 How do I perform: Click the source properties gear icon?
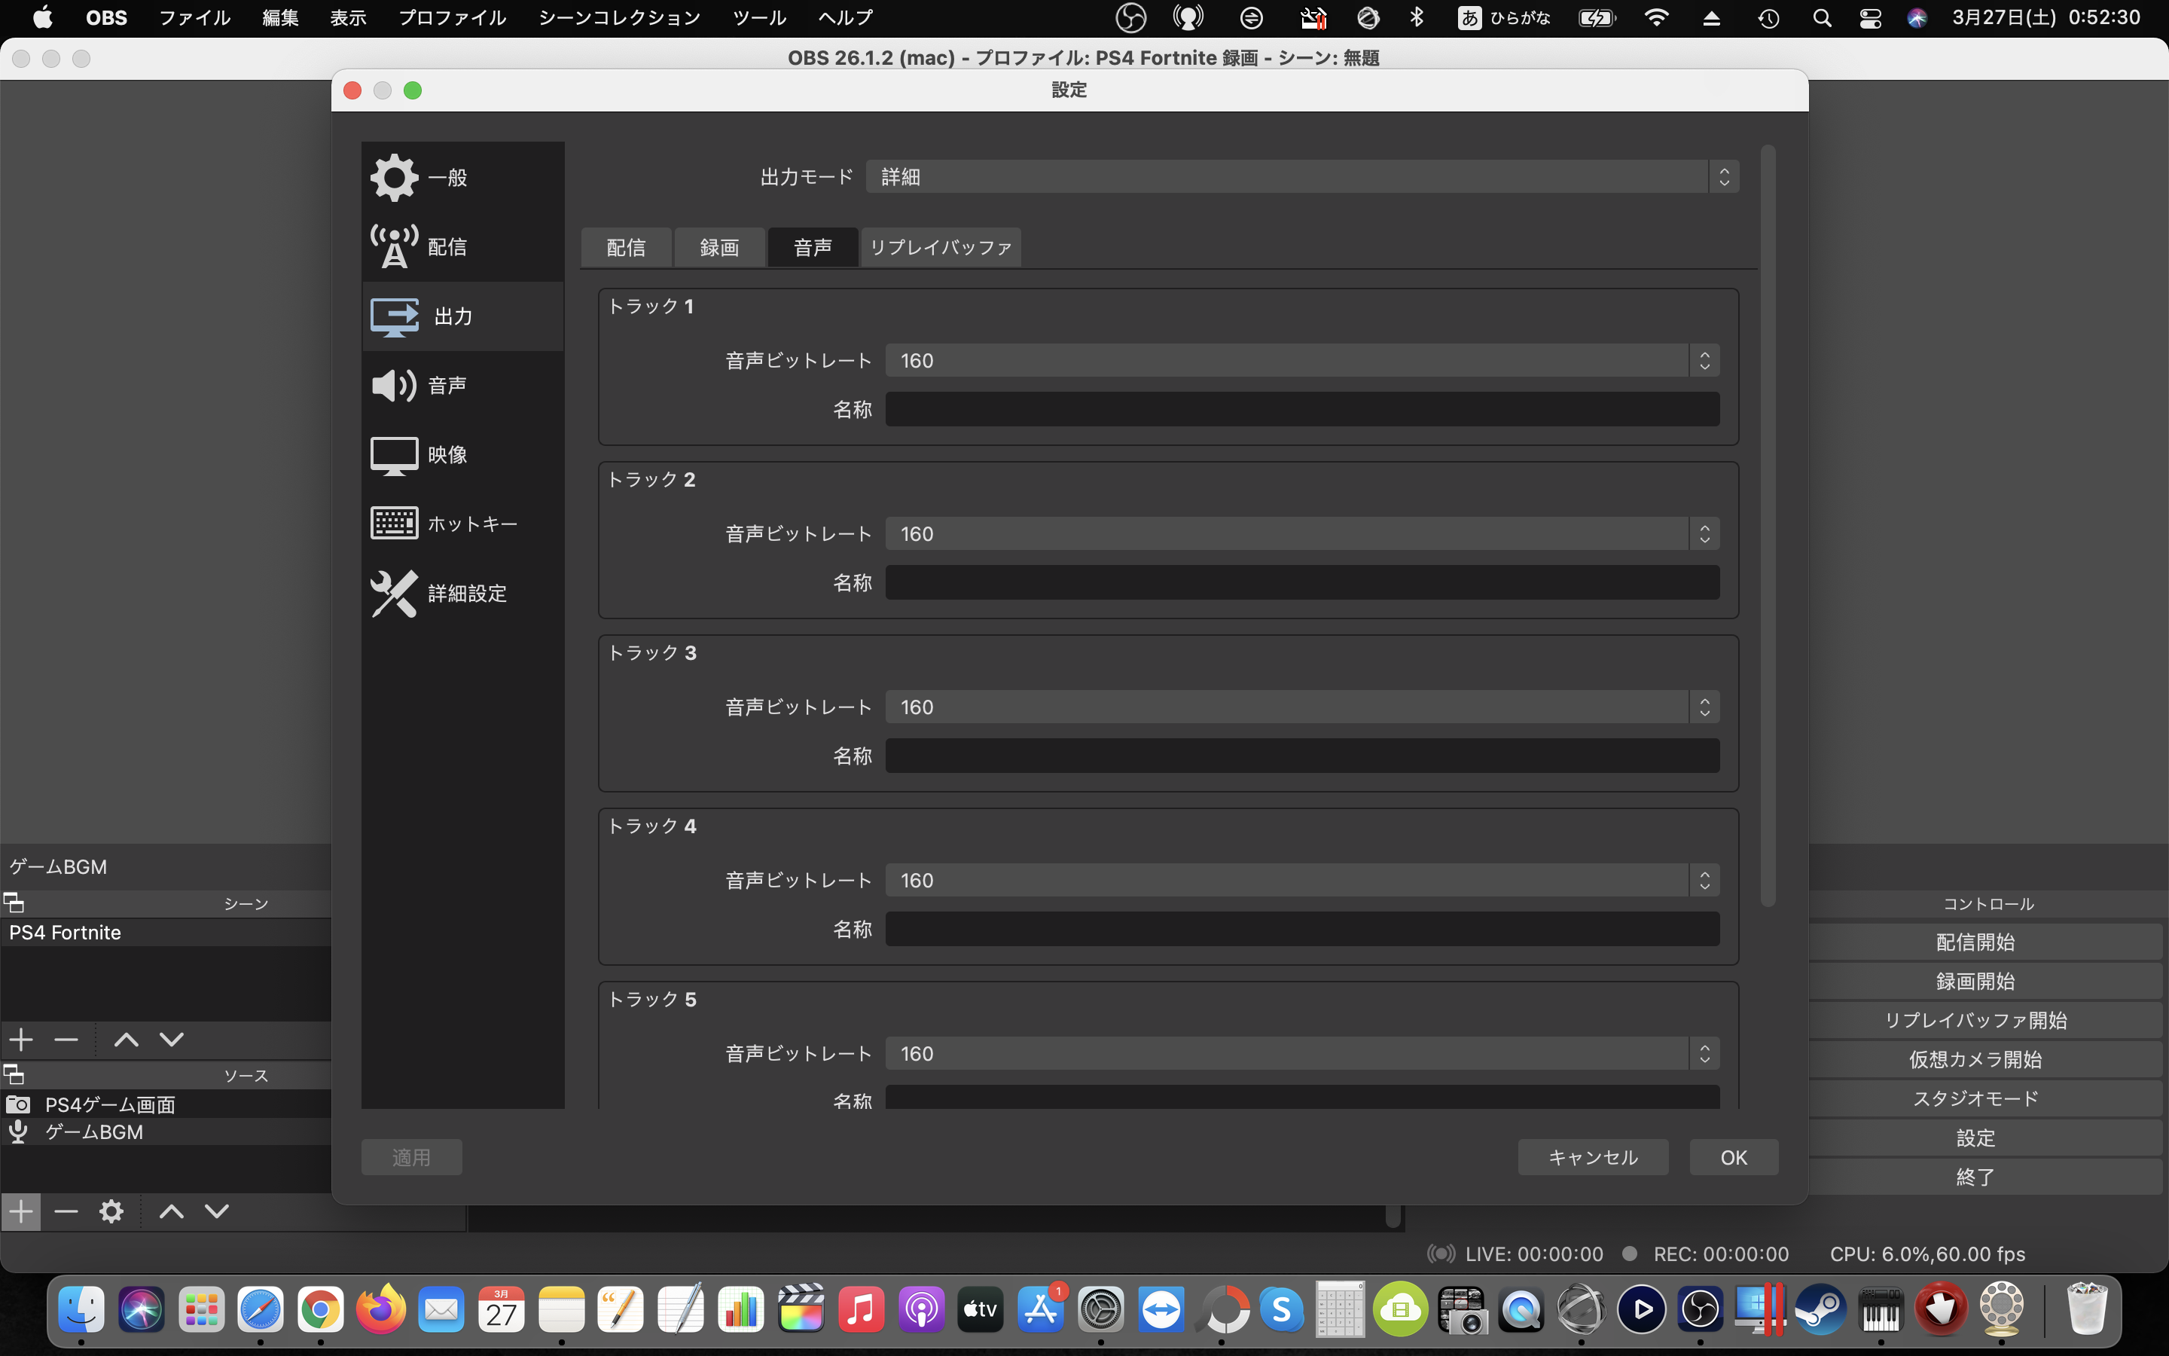coord(111,1211)
